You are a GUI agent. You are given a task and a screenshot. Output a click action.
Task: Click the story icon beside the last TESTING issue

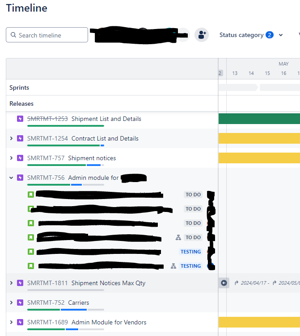[x=31, y=266]
